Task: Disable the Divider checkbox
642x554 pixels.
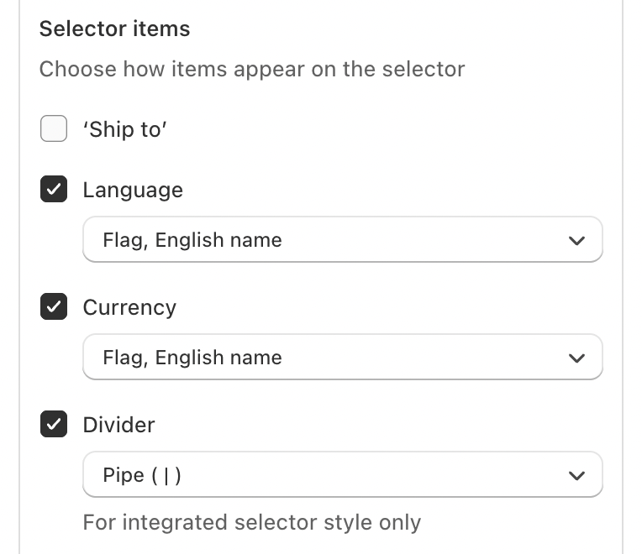Action: point(54,425)
